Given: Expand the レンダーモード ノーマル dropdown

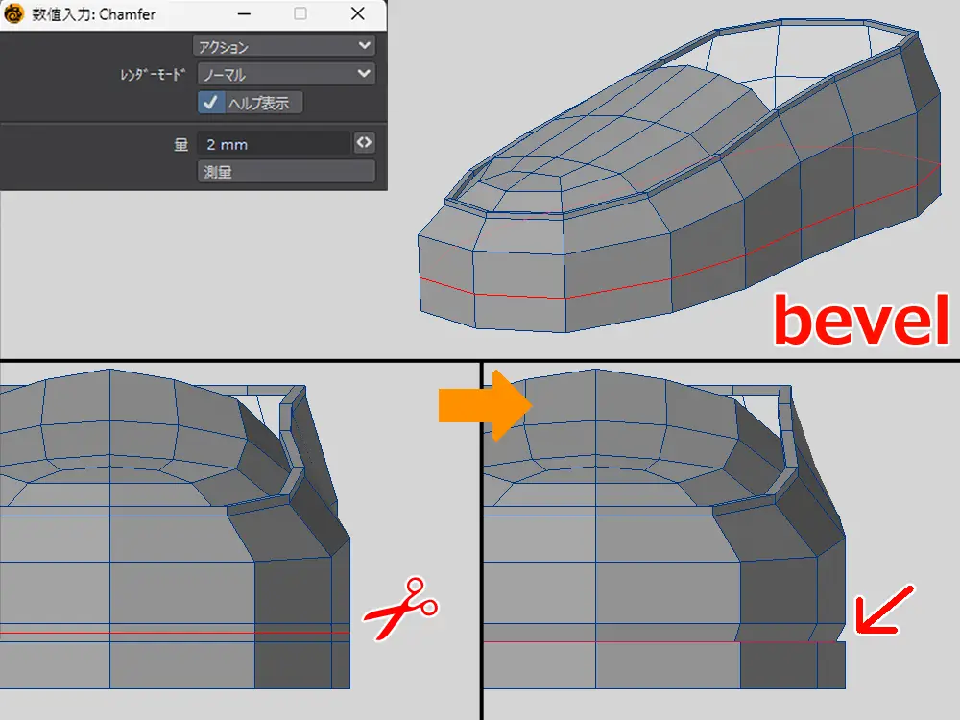Looking at the screenshot, I should pyautogui.click(x=284, y=74).
